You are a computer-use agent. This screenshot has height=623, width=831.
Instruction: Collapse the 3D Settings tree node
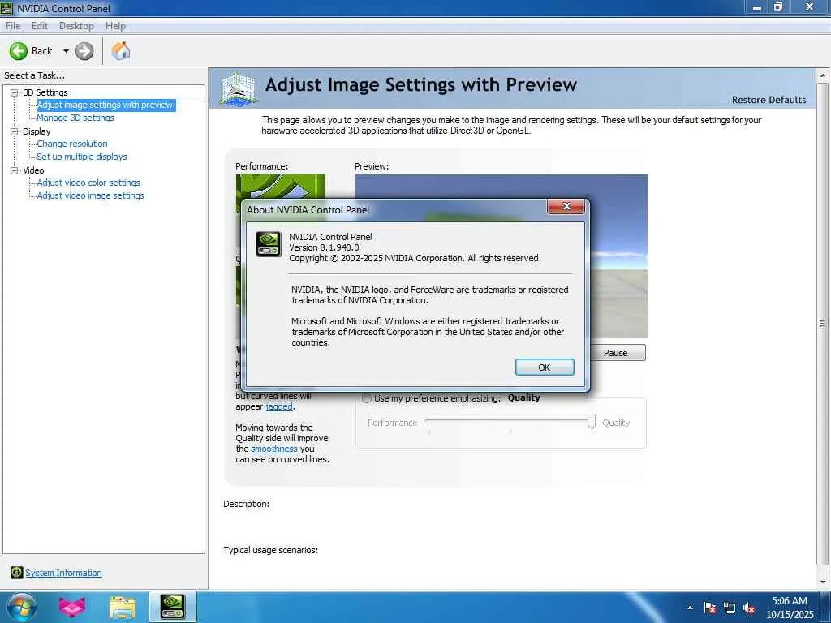tap(15, 92)
